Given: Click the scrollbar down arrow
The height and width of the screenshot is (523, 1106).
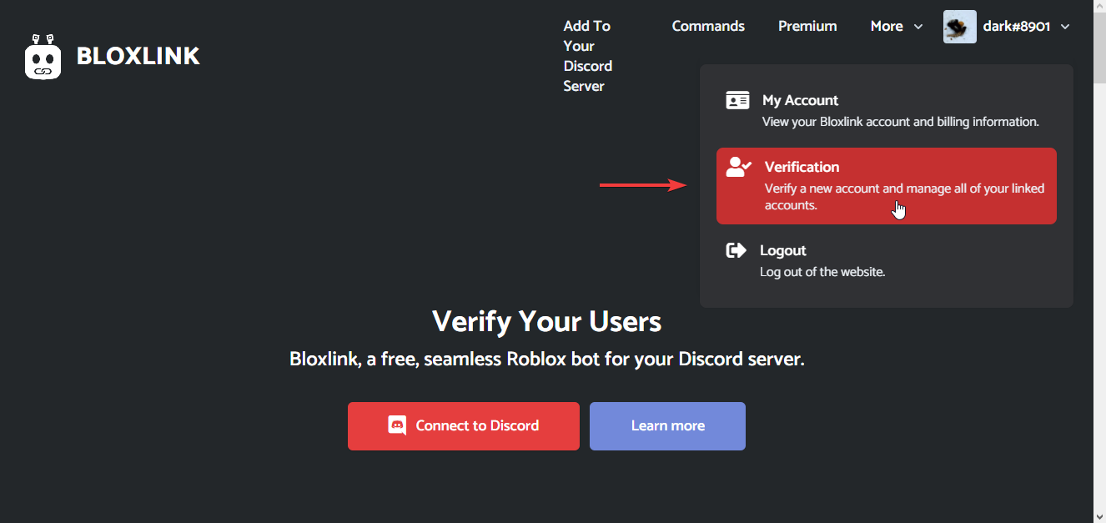Looking at the screenshot, I should tap(1099, 515).
